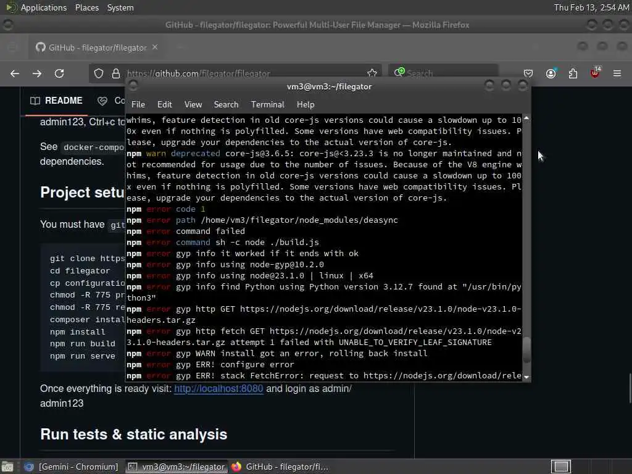Open the terminal Help menu
This screenshot has width=632, height=474.
point(306,105)
